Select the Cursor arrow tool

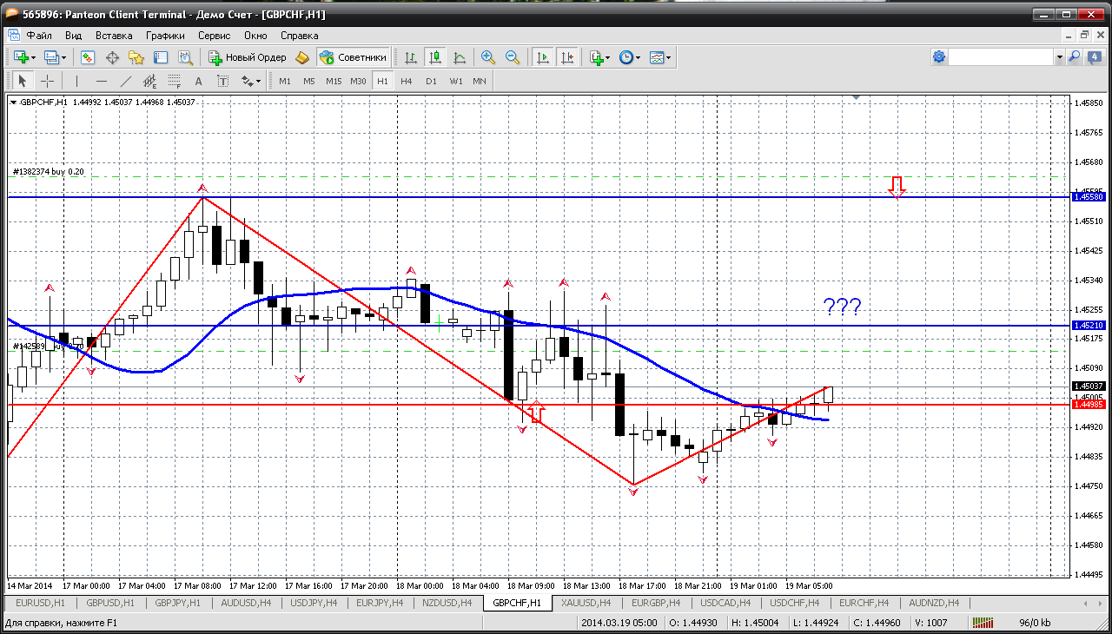22,81
